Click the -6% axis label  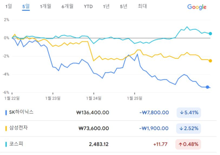click(6, 92)
